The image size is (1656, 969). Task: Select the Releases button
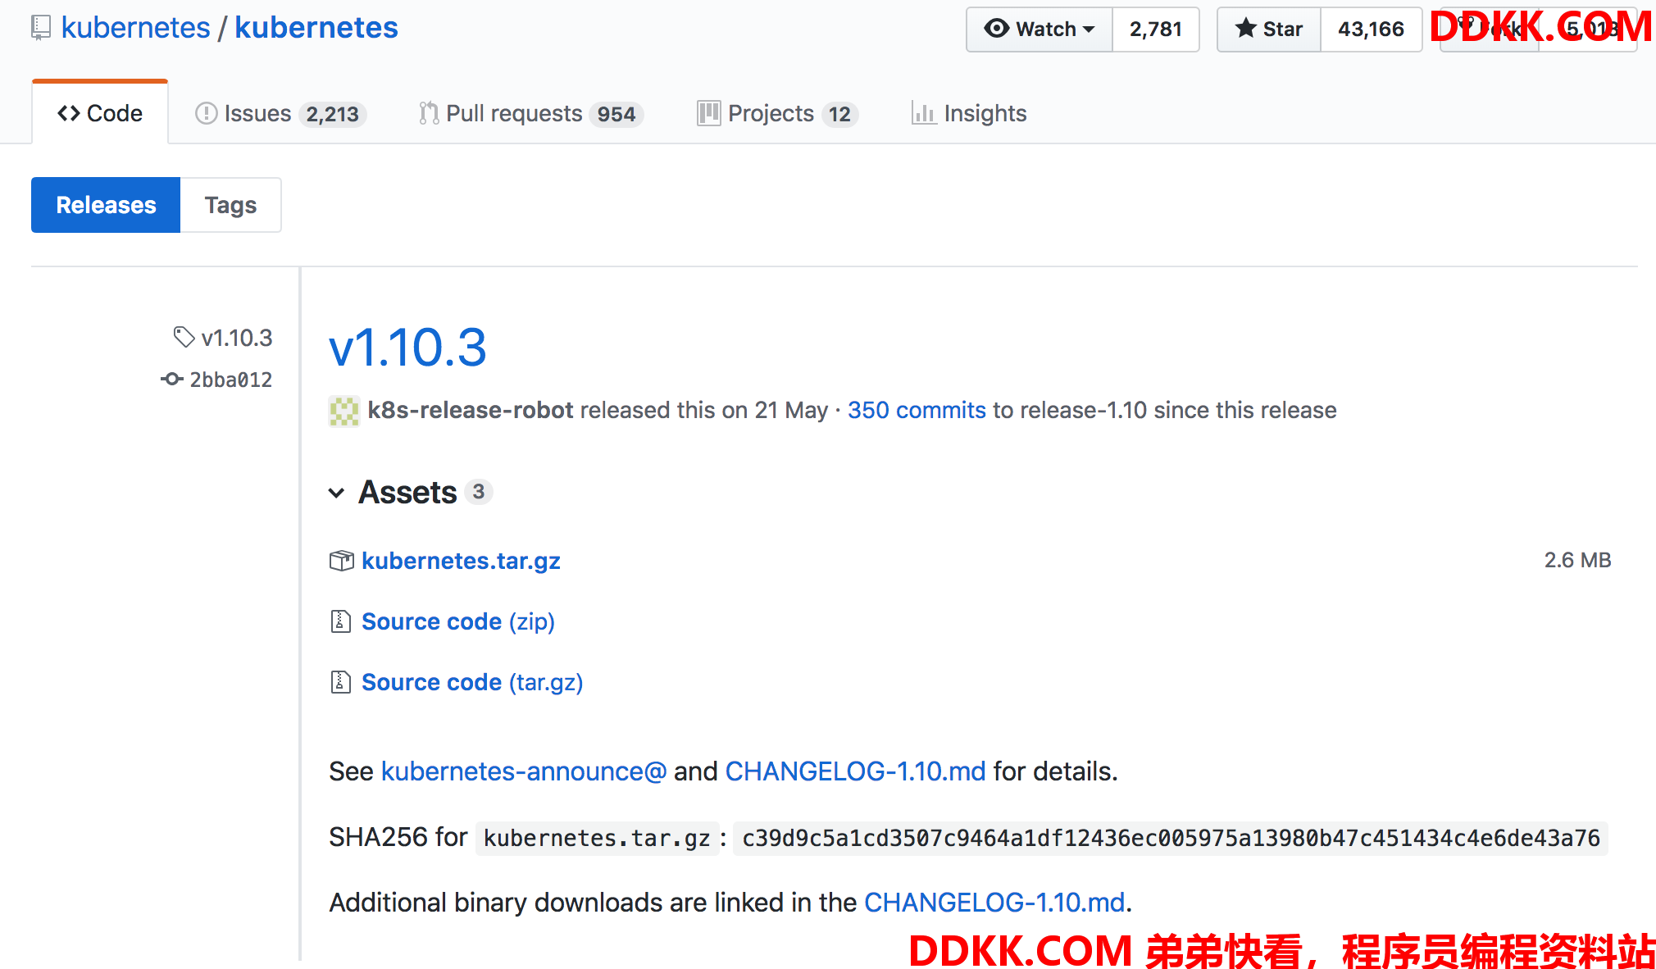(x=106, y=205)
